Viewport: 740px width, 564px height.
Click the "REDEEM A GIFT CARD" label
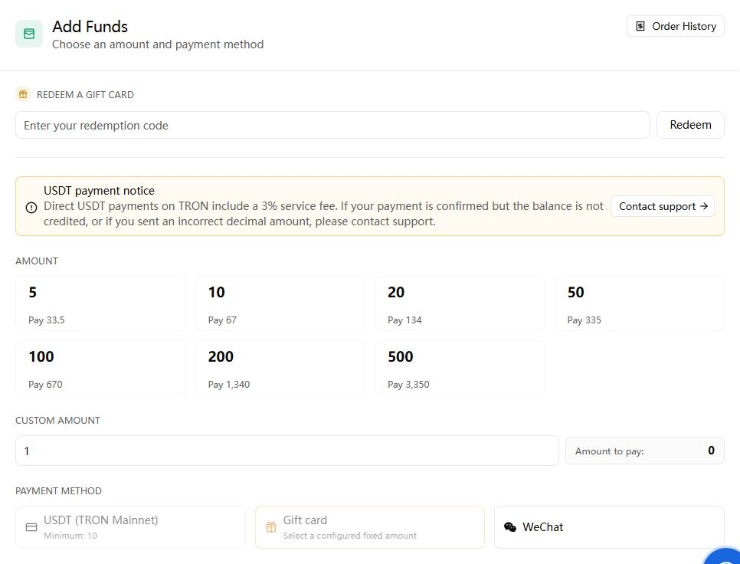(86, 95)
